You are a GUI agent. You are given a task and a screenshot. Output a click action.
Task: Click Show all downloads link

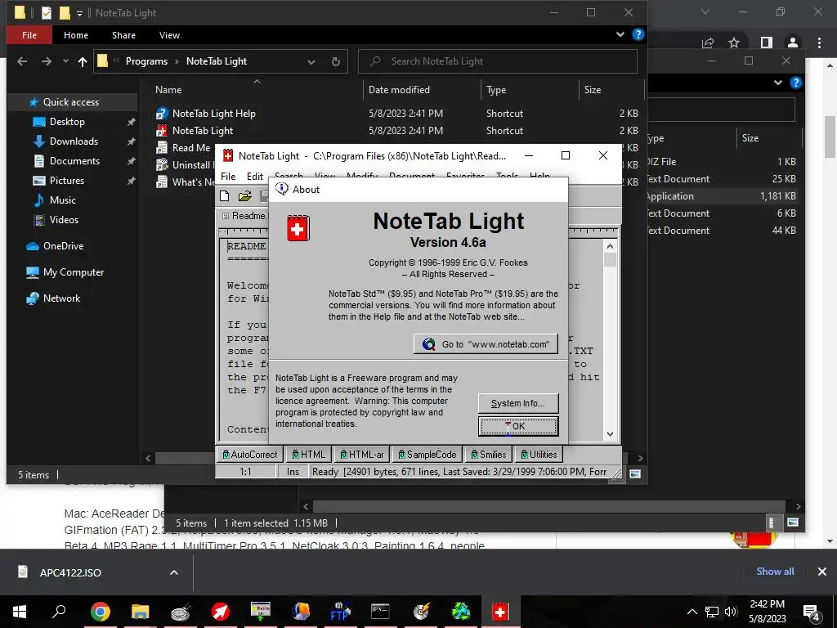tap(775, 572)
